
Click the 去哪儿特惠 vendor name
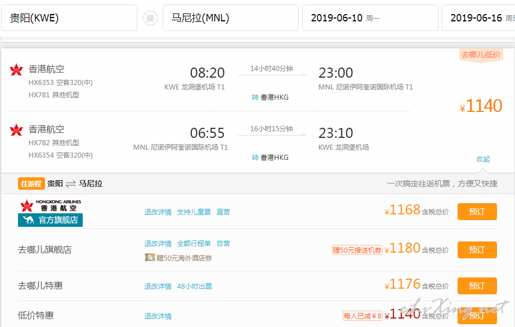coord(40,286)
